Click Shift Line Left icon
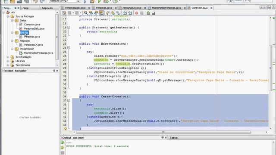Image resolution: width=276 pixels, height=155 pixels. click(125, 13)
